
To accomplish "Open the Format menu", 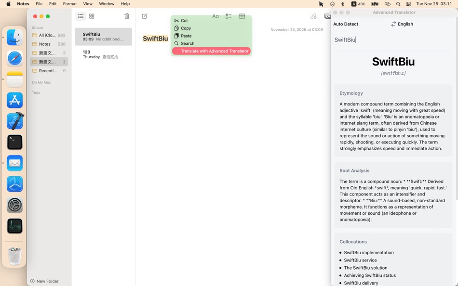I will pos(69,4).
